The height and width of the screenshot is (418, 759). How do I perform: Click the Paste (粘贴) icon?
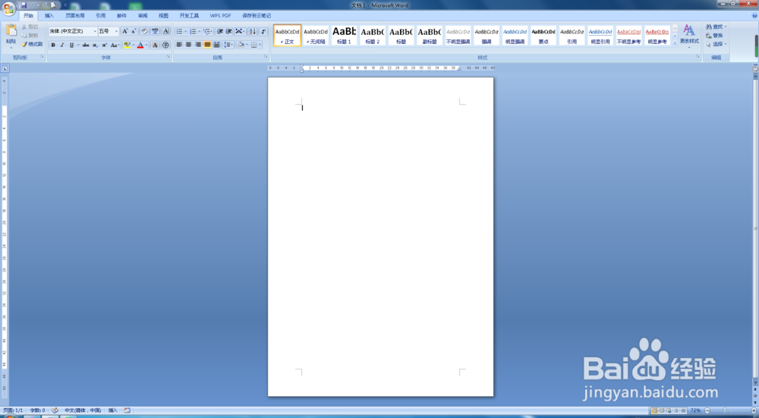[11, 32]
